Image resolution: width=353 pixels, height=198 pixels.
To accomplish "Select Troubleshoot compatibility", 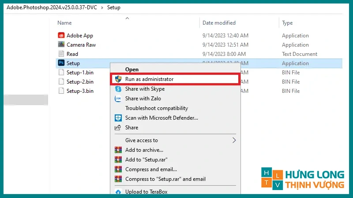I will (x=157, y=108).
